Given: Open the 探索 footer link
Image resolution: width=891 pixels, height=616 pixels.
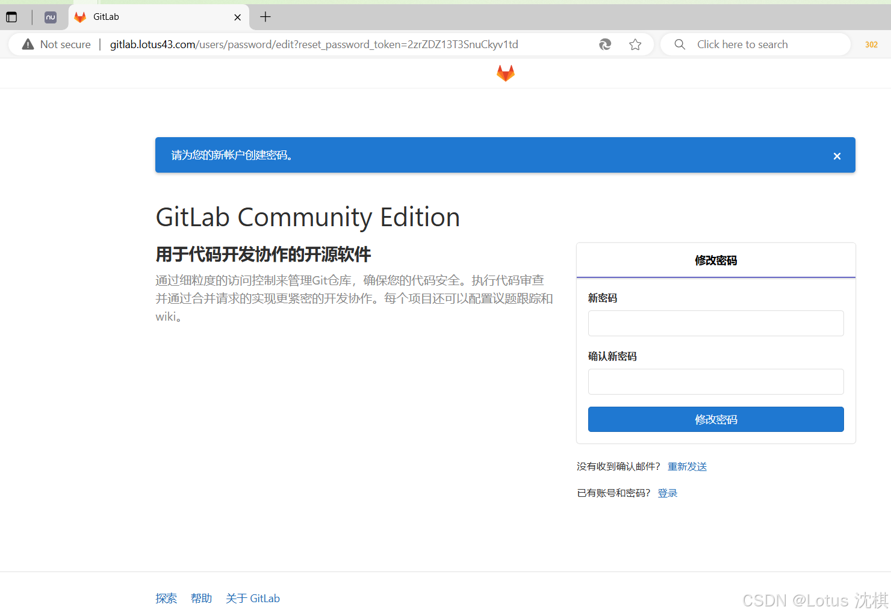Looking at the screenshot, I should coord(166,599).
